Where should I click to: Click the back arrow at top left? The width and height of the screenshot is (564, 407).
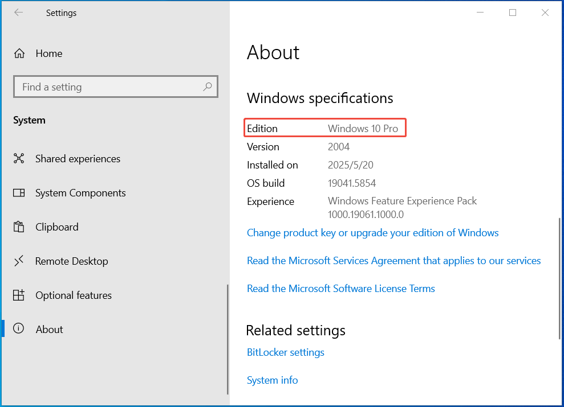click(x=18, y=12)
